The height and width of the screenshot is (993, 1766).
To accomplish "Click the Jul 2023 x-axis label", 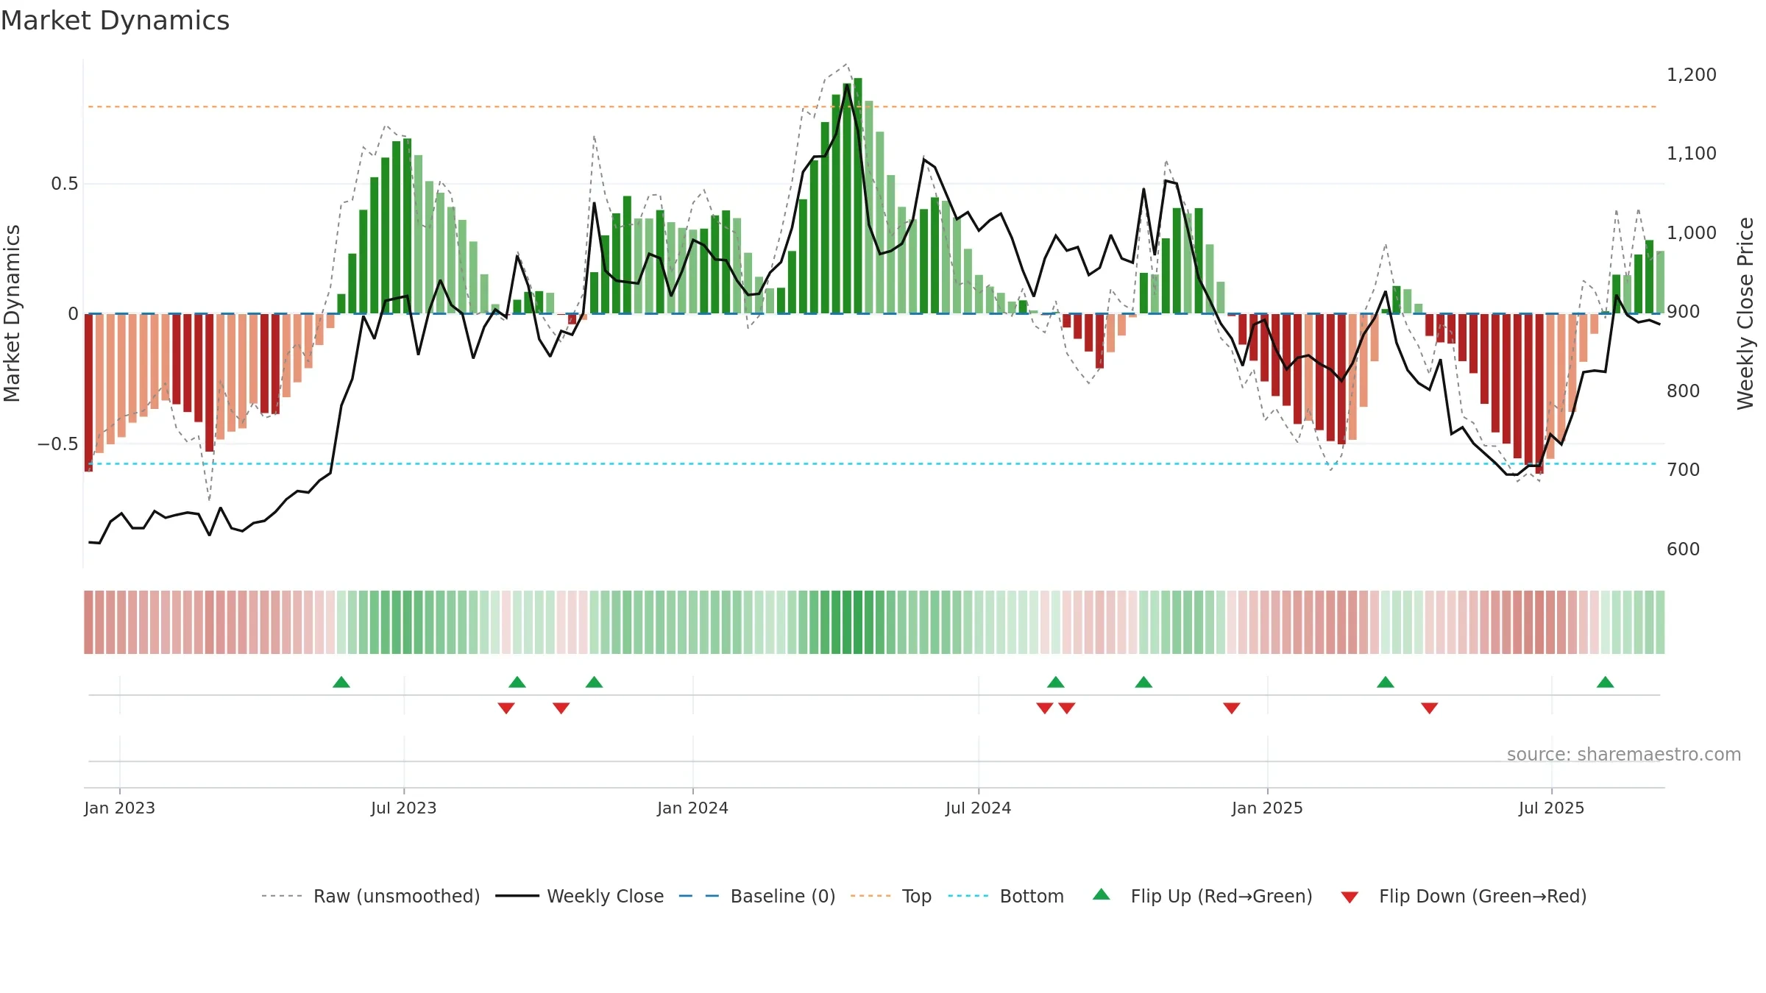I will 404,808.
